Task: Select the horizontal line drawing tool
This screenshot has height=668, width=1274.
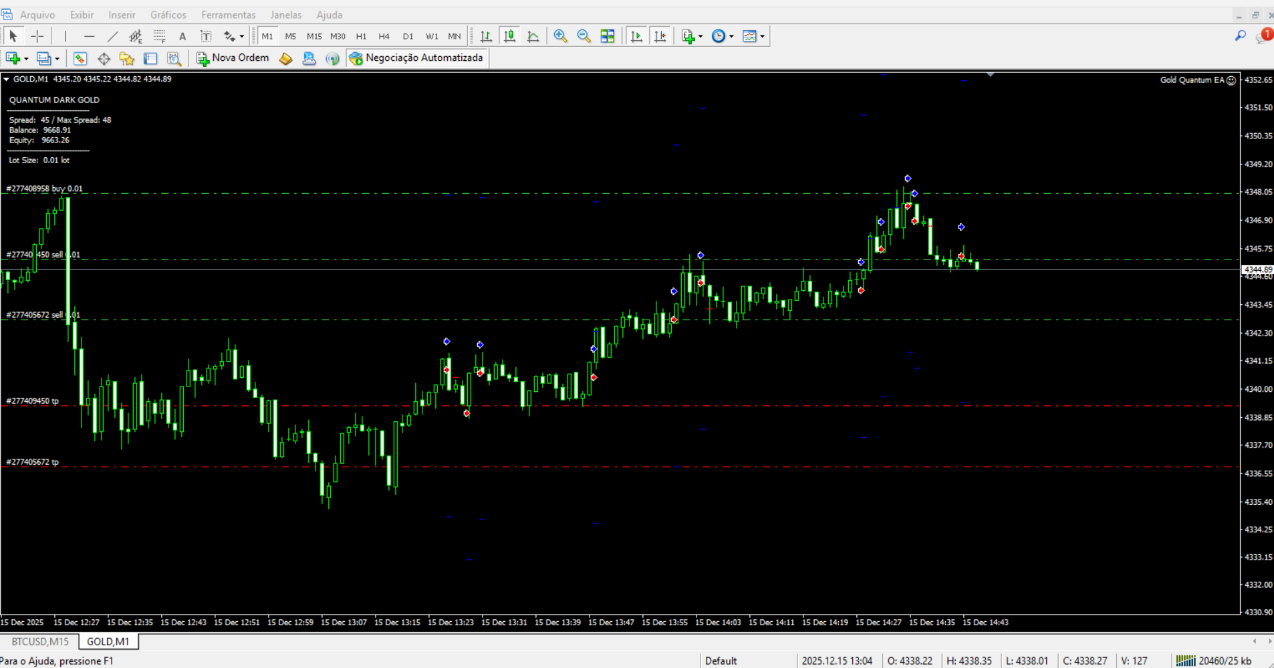Action: [89, 35]
